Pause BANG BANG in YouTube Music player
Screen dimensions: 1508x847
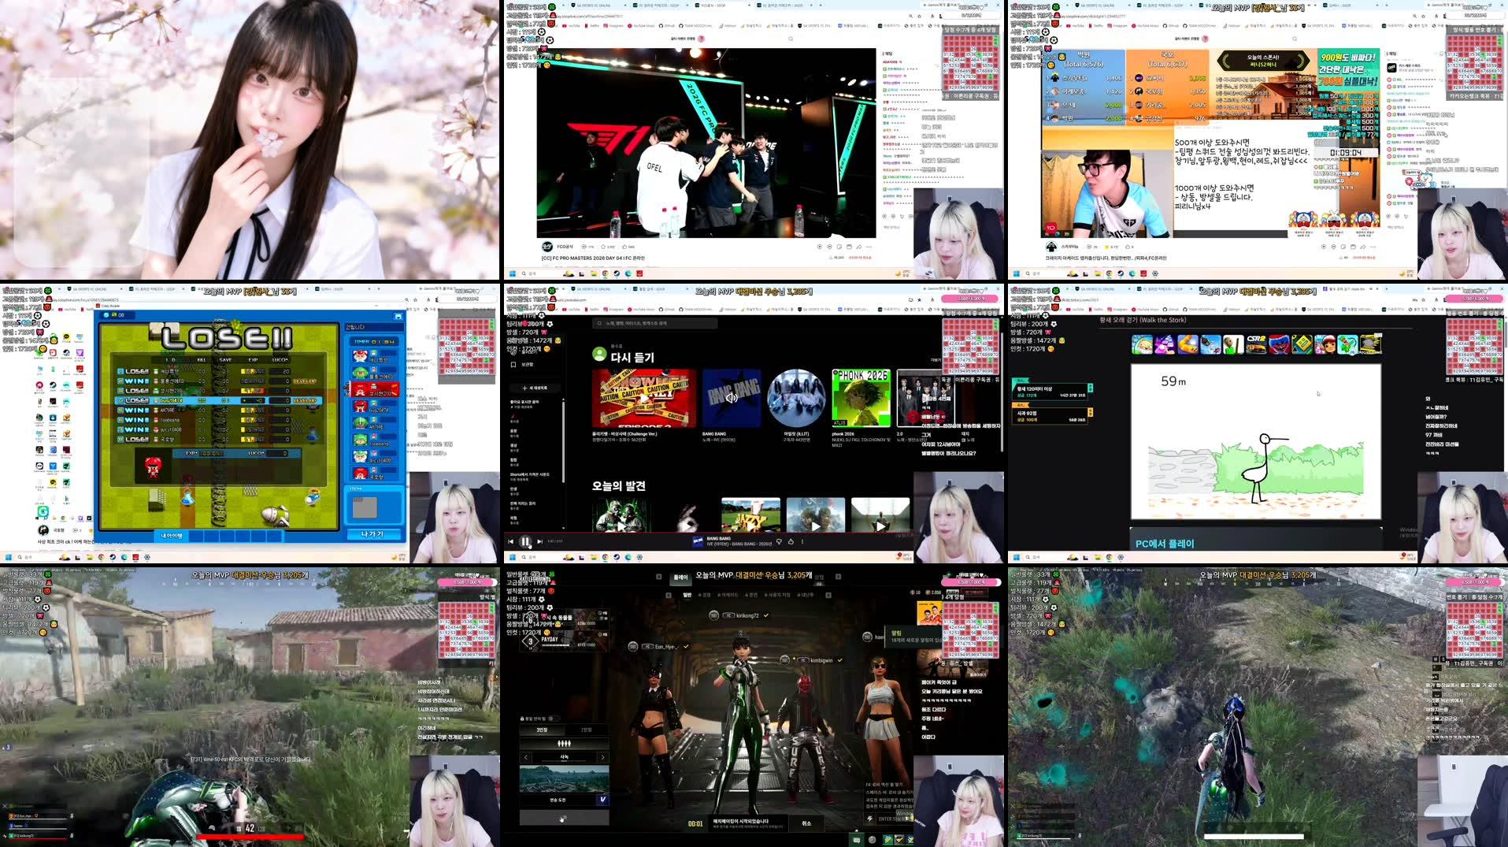pyautogui.click(x=525, y=542)
